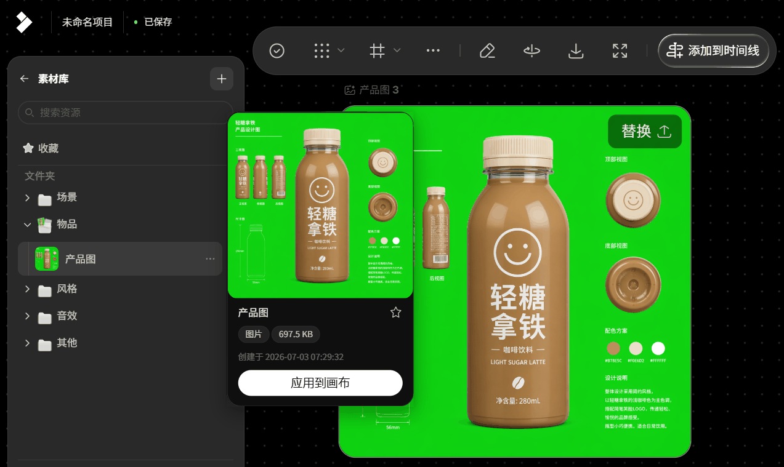Select the eraser tool icon

click(487, 51)
